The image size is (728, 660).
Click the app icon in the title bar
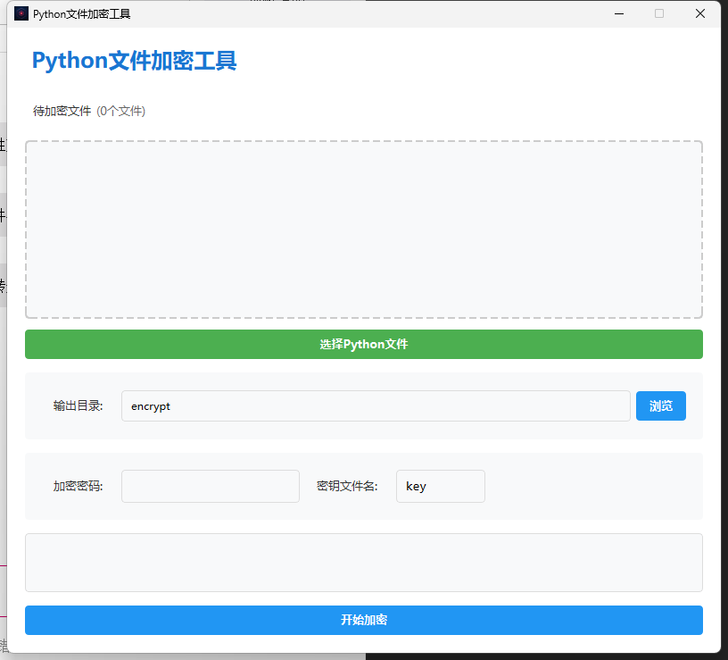(21, 13)
